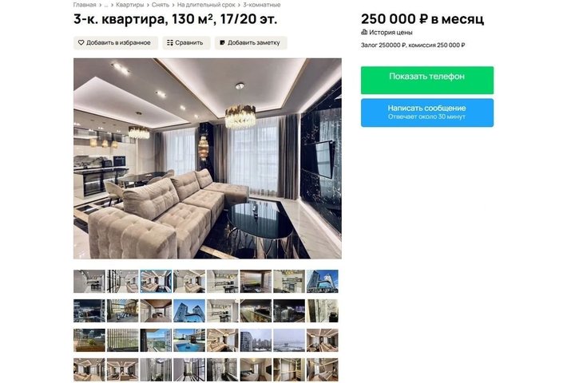This screenshot has height=383, width=575.
Task: Go to Снять breadcrumb
Action: tap(161, 5)
